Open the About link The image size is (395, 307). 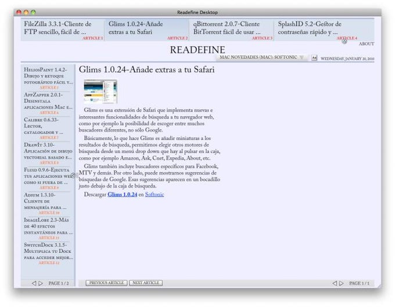pos(367,44)
